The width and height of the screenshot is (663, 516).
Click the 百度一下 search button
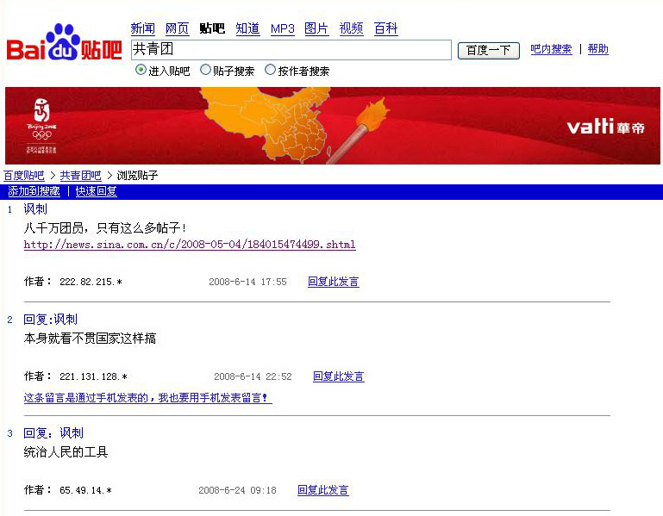click(x=488, y=51)
